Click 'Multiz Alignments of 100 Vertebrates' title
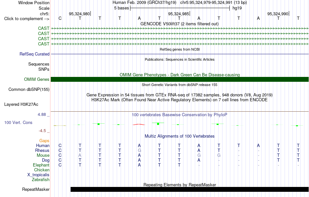This screenshot has width=309, height=197. point(180,136)
